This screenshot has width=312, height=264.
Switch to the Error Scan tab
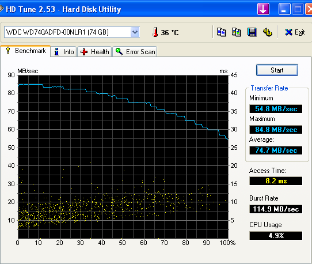tap(135, 52)
